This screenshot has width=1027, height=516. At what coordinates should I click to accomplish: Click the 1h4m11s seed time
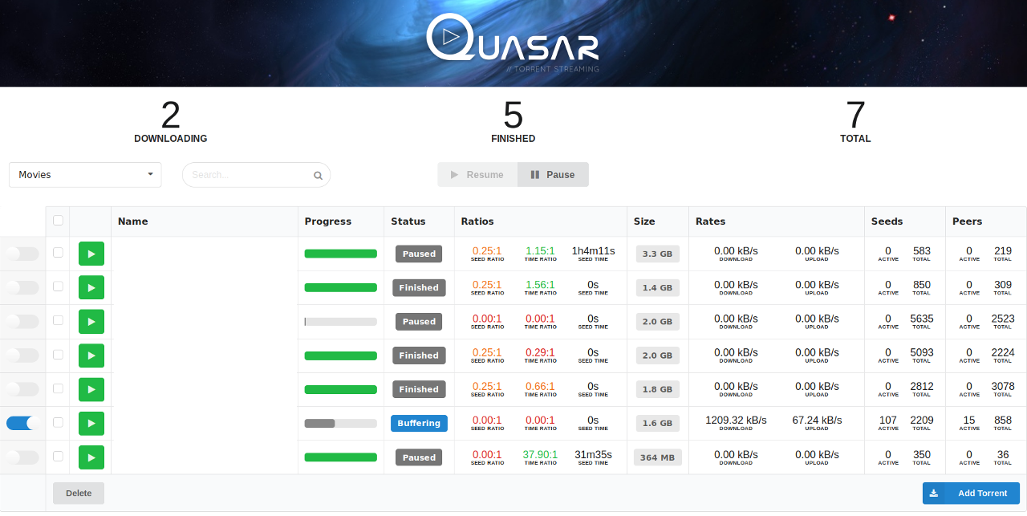593,251
